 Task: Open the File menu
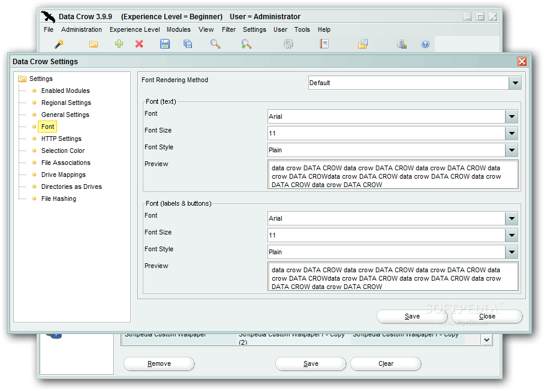coord(49,29)
